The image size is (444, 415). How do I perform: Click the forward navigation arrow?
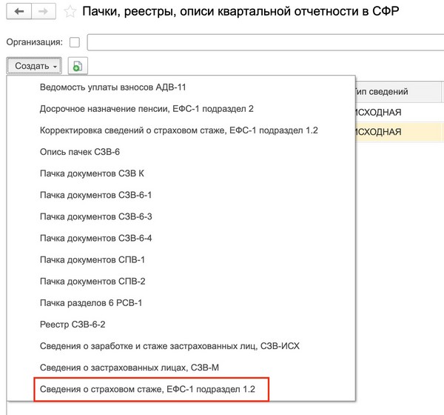coord(42,12)
